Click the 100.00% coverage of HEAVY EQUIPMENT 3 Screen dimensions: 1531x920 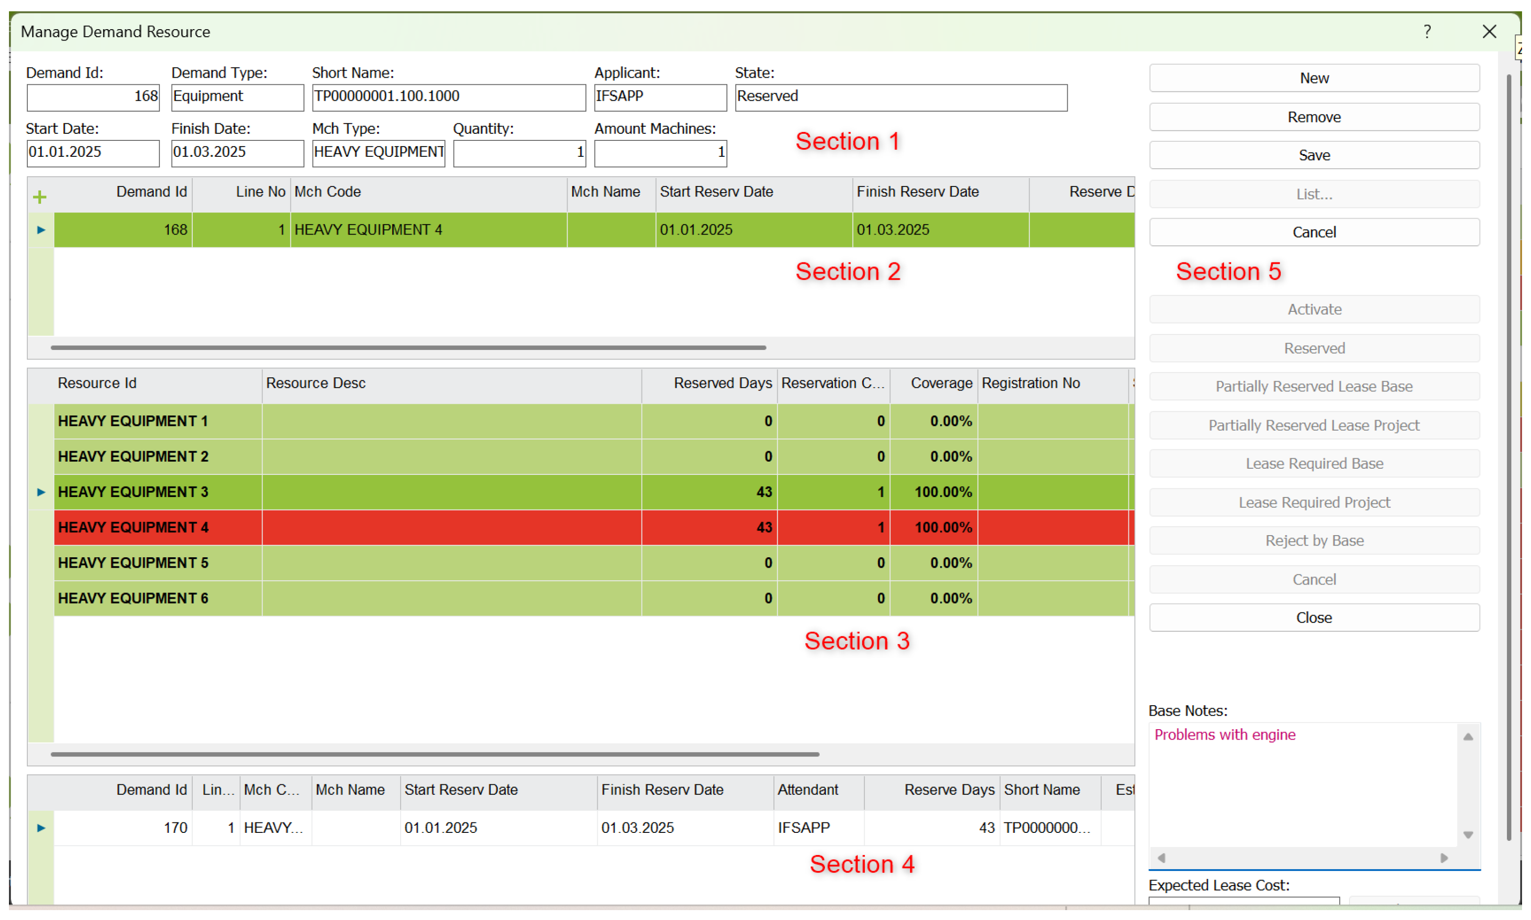tap(934, 492)
